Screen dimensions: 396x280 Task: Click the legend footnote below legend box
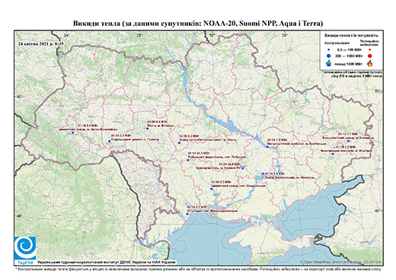pyautogui.click(x=353, y=74)
